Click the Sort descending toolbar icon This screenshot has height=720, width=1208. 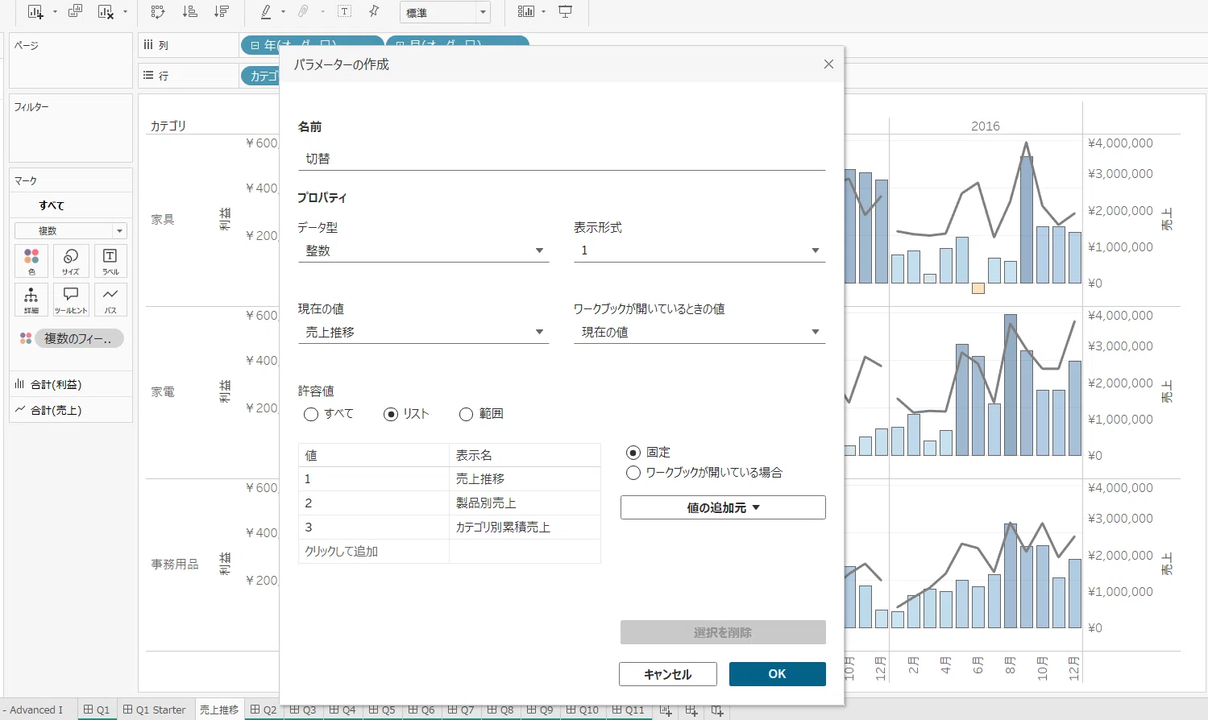click(x=221, y=12)
